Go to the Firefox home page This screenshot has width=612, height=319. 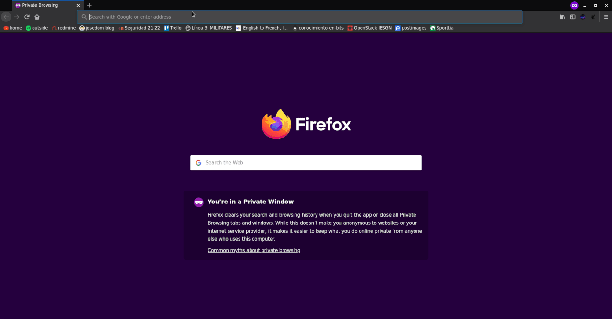point(37,17)
